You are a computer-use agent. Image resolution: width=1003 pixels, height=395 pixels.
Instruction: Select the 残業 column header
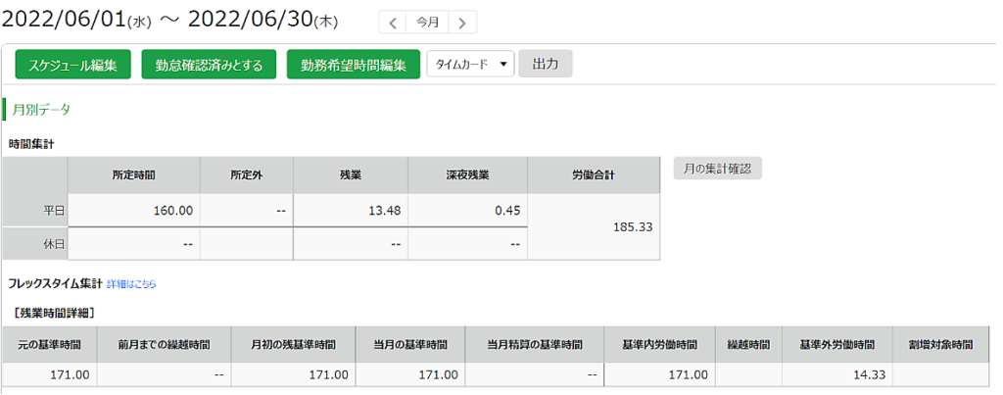pyautogui.click(x=351, y=174)
